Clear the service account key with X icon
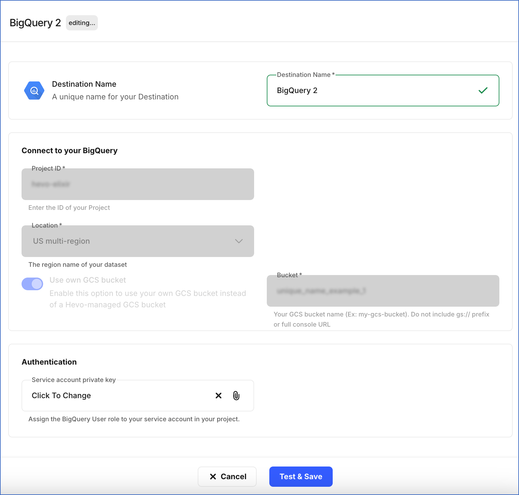Viewport: 519px width, 495px height. [219, 396]
